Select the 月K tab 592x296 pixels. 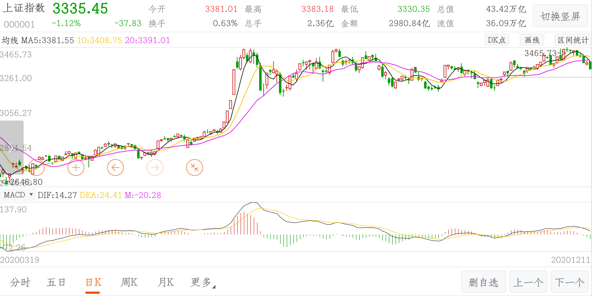[165, 282]
